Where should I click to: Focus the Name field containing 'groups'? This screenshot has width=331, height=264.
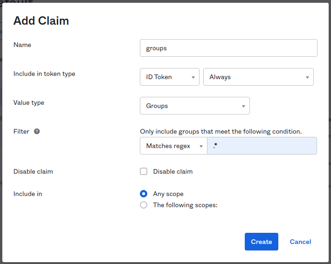pos(228,48)
